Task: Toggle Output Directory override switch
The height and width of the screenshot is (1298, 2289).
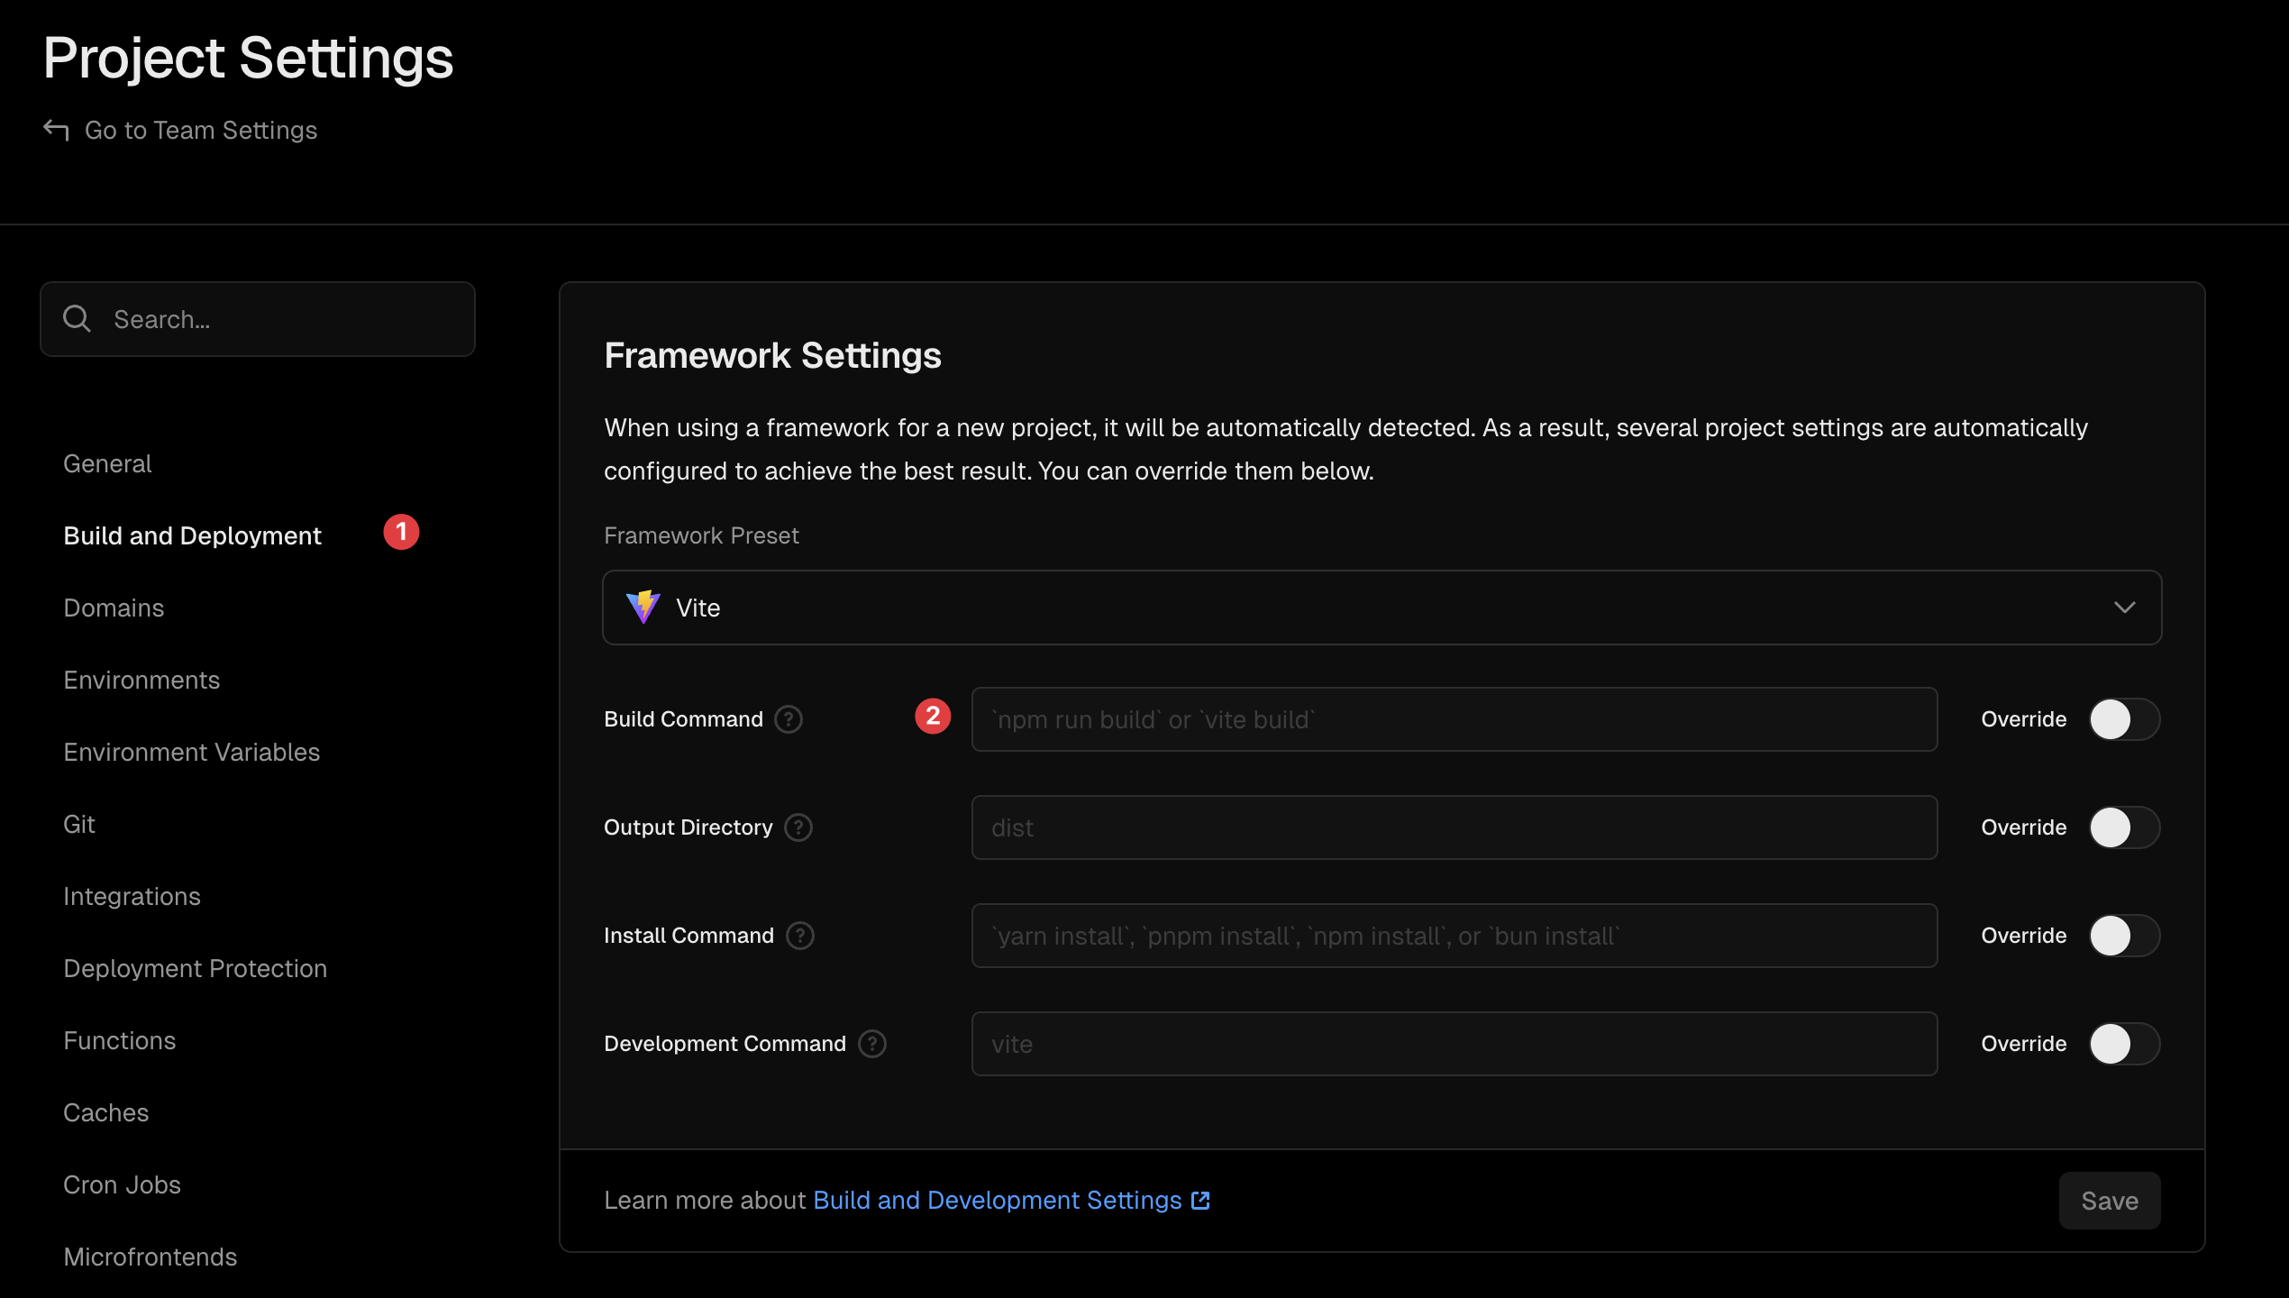Action: (x=2124, y=827)
